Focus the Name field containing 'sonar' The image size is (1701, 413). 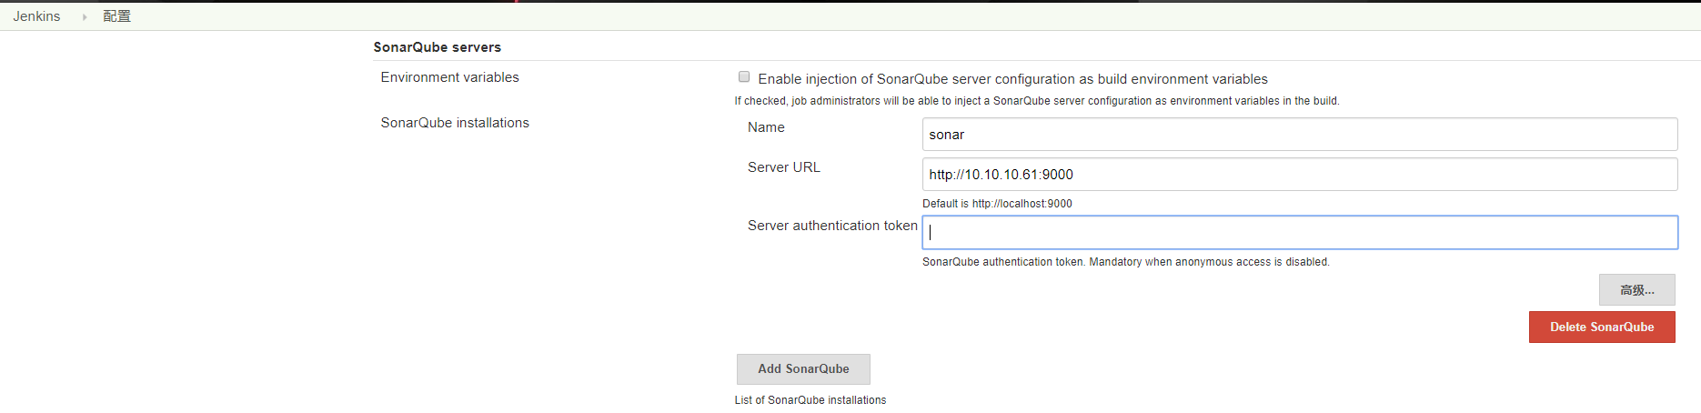point(1299,135)
